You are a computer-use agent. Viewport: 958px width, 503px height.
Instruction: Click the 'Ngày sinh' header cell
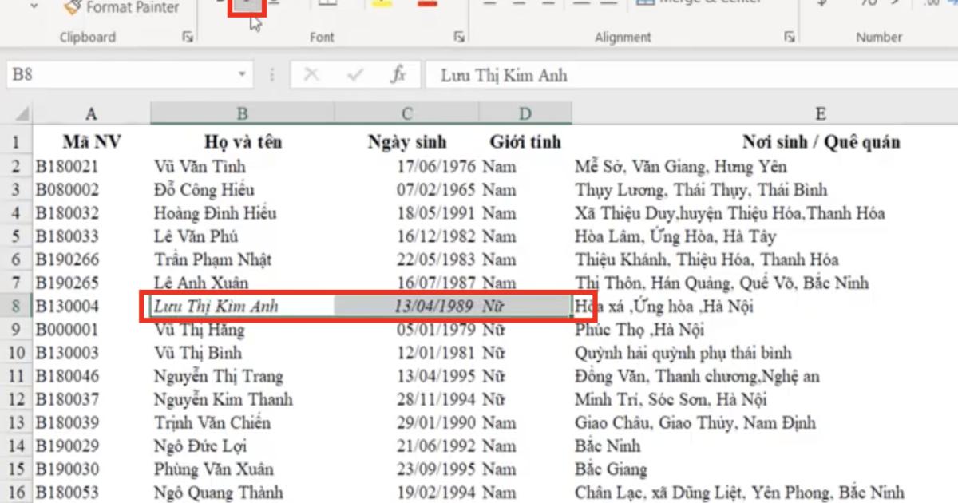[406, 143]
